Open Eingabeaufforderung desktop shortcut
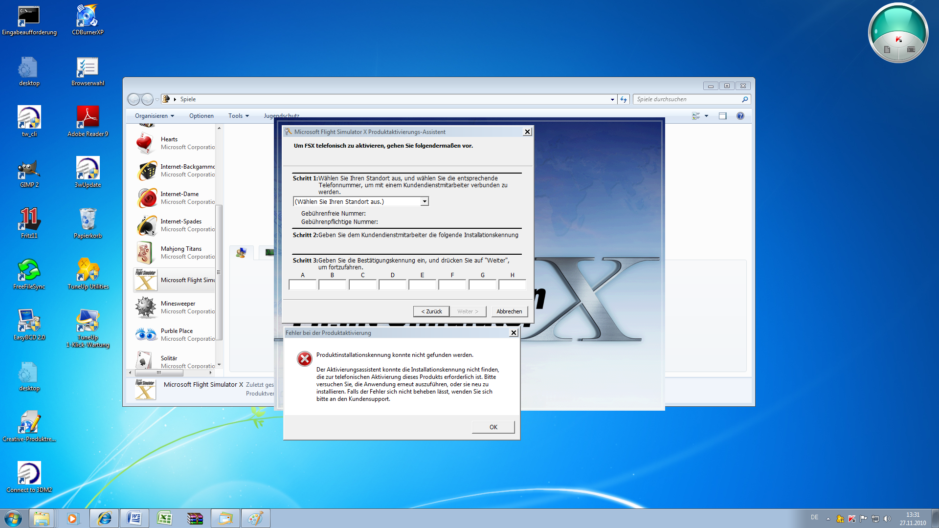Viewport: 939px width, 528px height. pyautogui.click(x=29, y=21)
